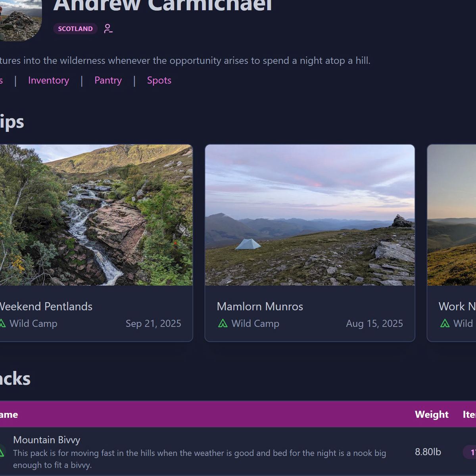Click the item count badge for Mountain Bivvy
The height and width of the screenshot is (476, 476).
[470, 452]
